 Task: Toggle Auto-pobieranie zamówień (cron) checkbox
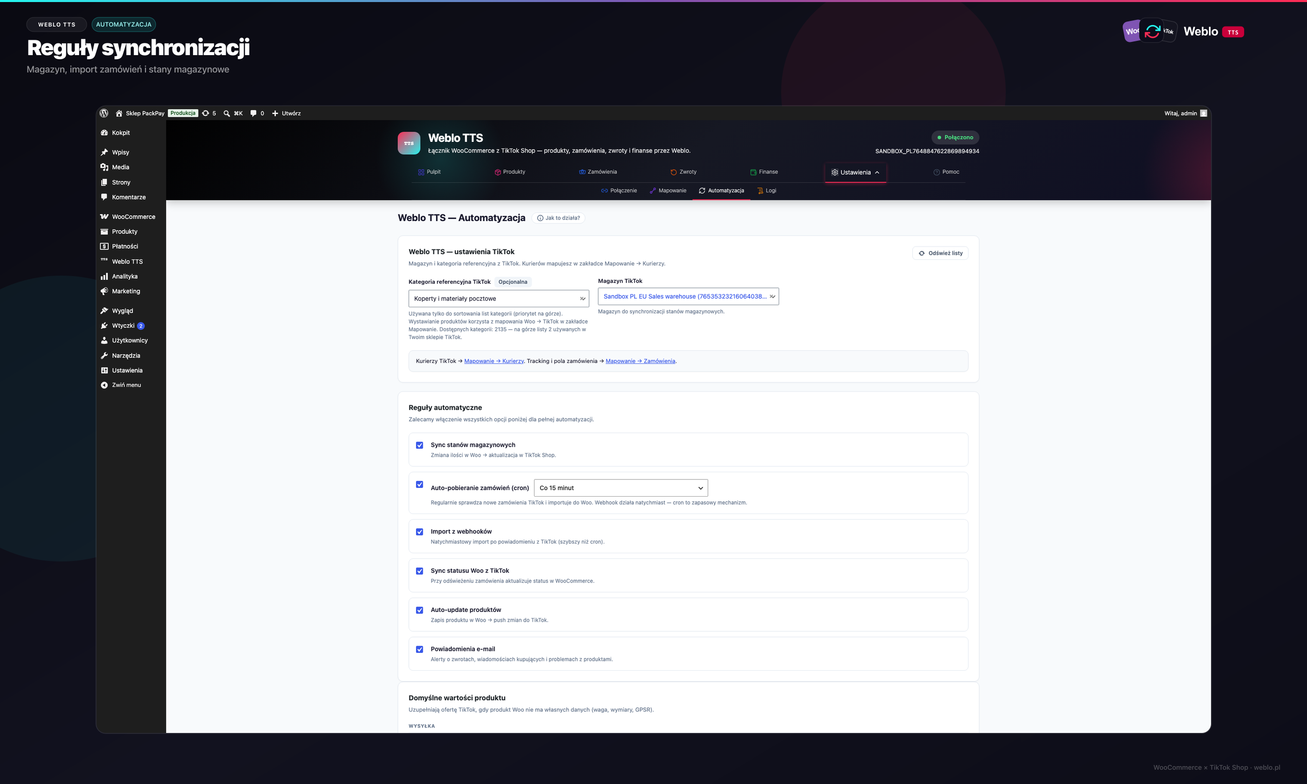click(x=420, y=484)
